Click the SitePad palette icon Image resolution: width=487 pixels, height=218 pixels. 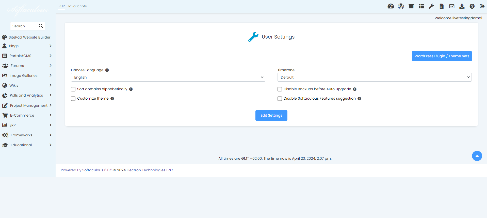(4, 37)
